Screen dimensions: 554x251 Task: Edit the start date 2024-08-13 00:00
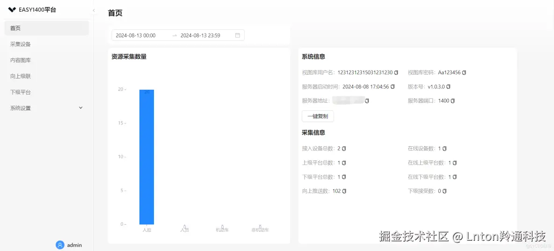click(136, 36)
